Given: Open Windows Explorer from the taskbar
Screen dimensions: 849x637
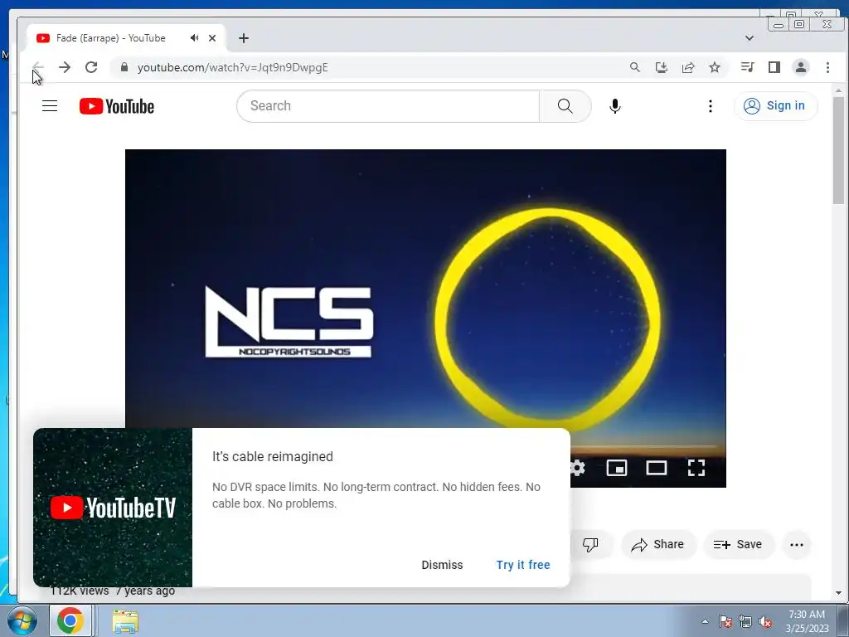Looking at the screenshot, I should click(125, 621).
